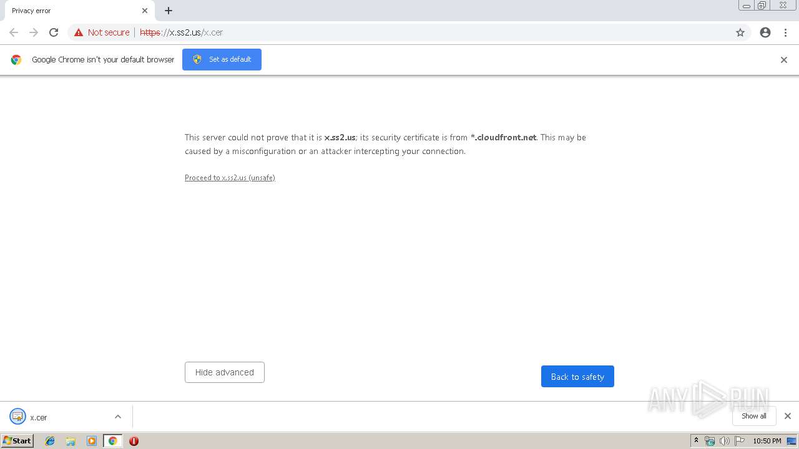Bookmark this page with star icon
Screen dimensions: 799x449
(740, 32)
